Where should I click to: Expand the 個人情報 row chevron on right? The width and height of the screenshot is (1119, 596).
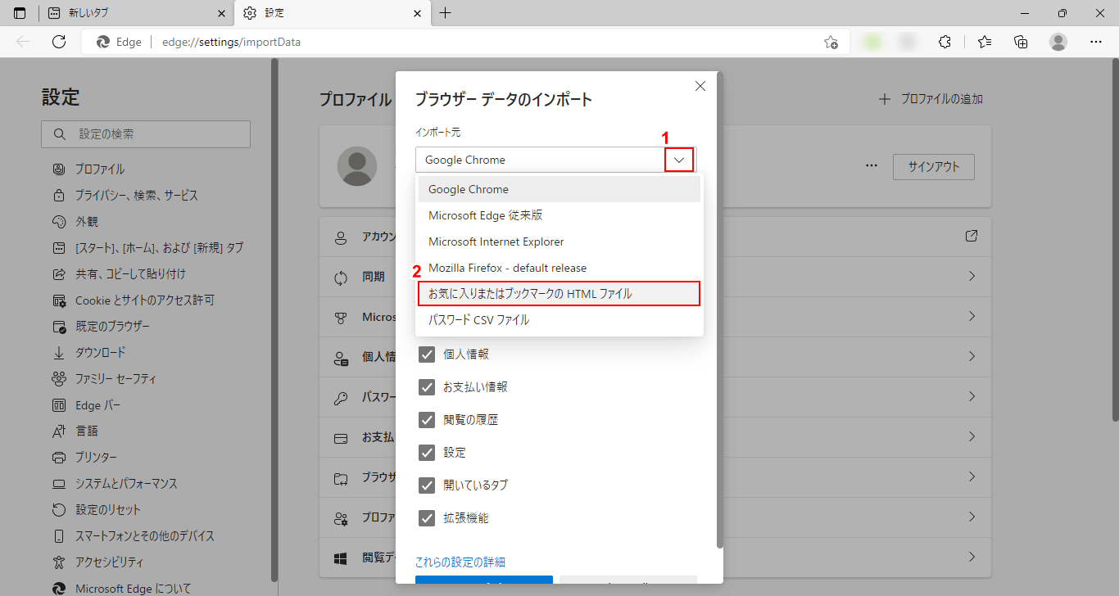pyautogui.click(x=972, y=357)
